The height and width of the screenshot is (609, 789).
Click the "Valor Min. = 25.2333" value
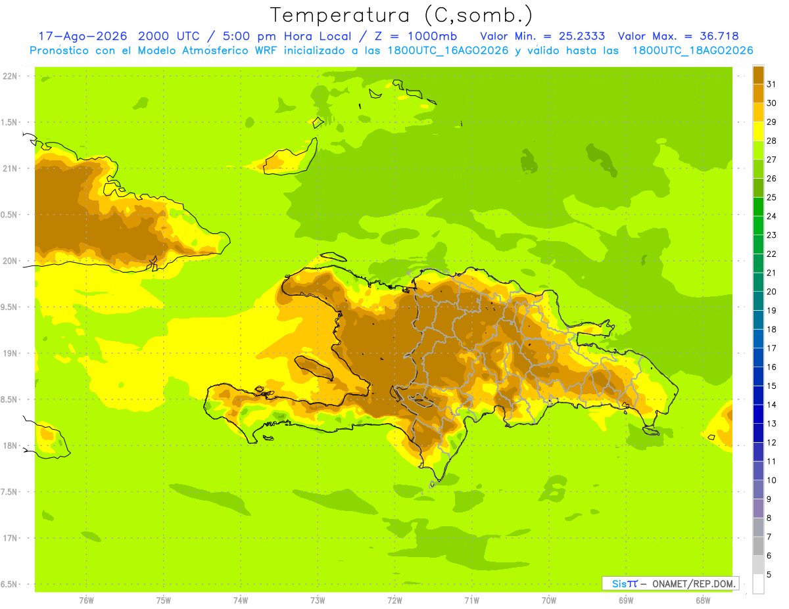click(x=542, y=36)
